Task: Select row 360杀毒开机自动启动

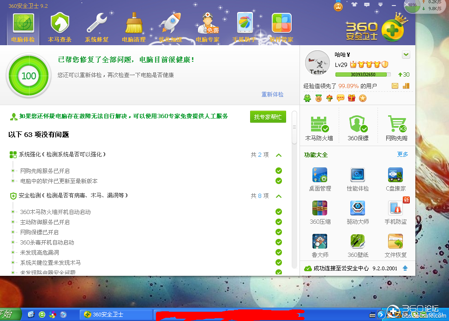Action: pyautogui.click(x=146, y=242)
